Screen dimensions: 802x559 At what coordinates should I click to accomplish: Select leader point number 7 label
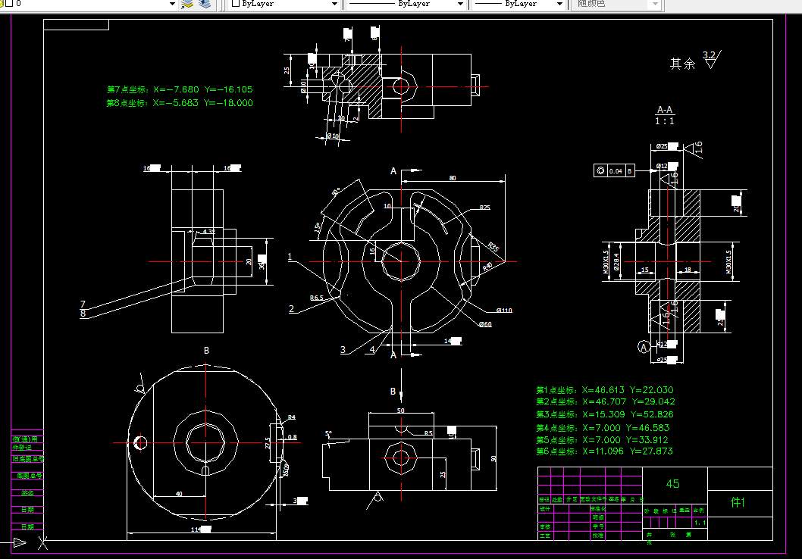tap(83, 304)
